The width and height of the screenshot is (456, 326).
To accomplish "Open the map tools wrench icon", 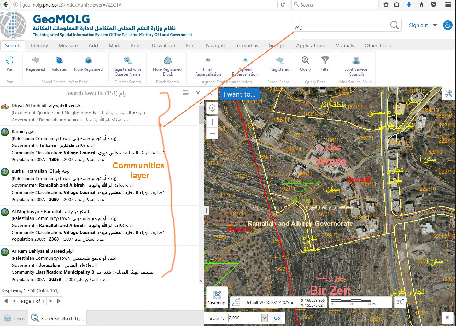I will (448, 93).
